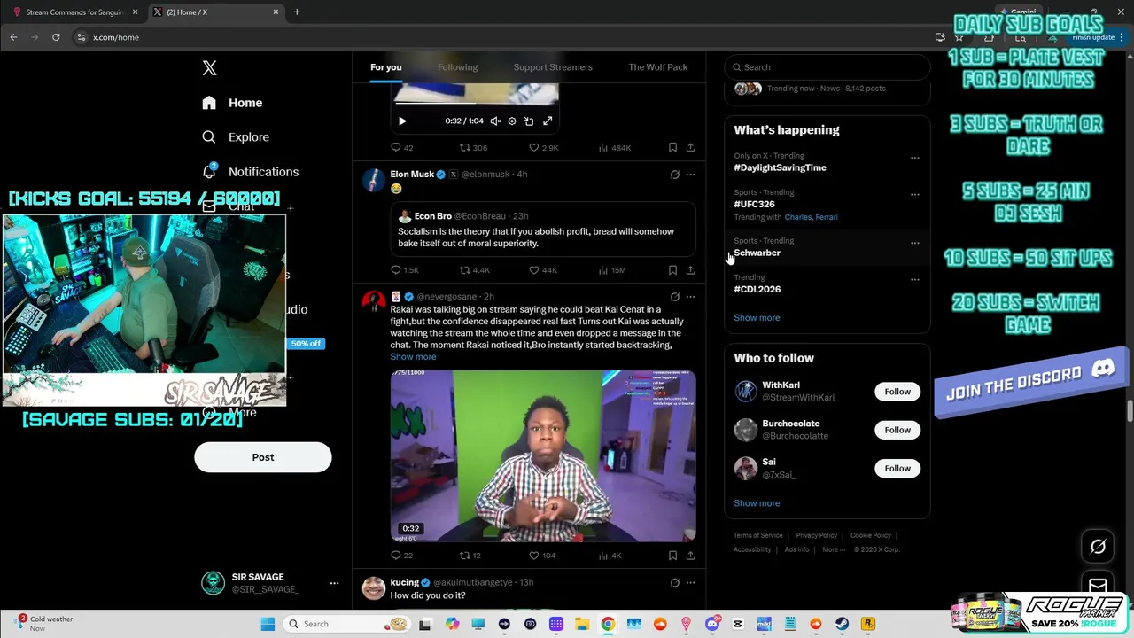Open the floating Grok button
The width and height of the screenshot is (1134, 638).
click(1098, 547)
